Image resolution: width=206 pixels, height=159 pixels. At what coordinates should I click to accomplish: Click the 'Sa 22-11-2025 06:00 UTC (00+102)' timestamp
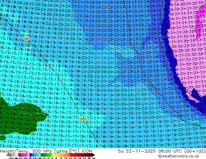(x=161, y=151)
